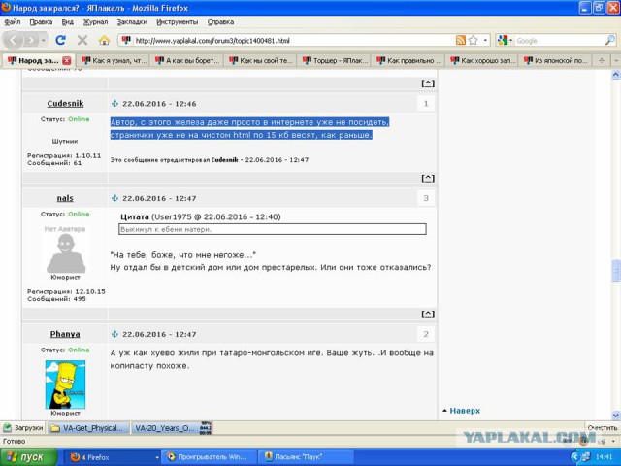Switch to the 'Как правильно' tab
This screenshot has height=466, width=621.
click(409, 60)
